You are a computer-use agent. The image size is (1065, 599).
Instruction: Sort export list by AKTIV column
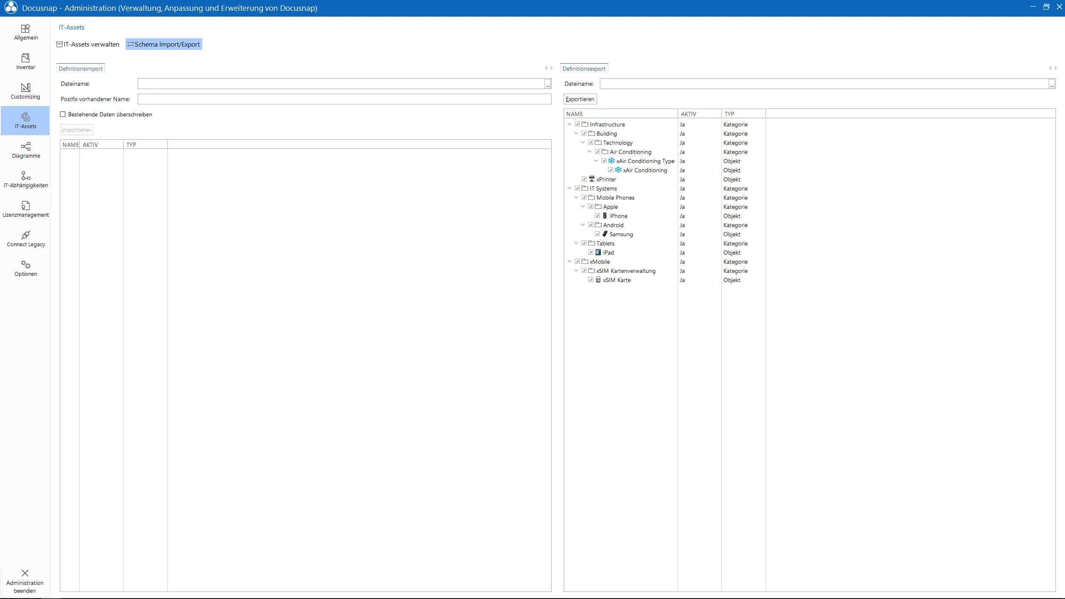[x=700, y=114]
